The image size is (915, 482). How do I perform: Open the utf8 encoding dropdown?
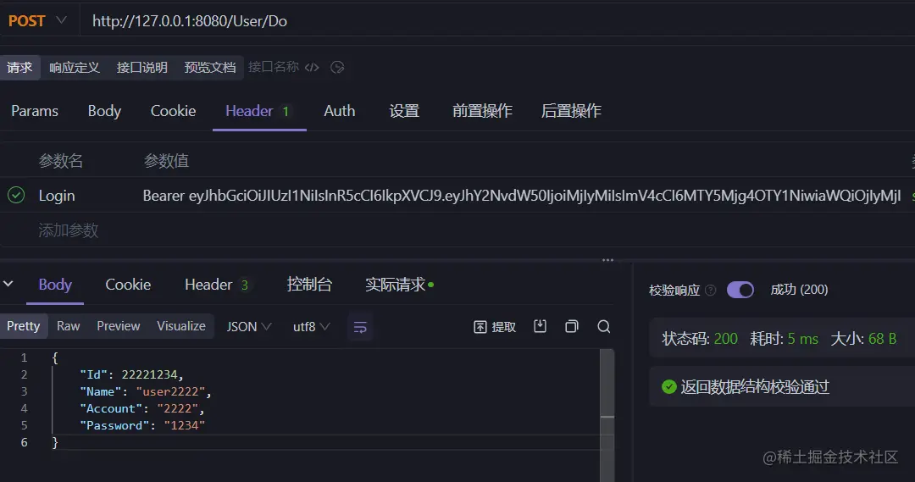[x=312, y=327]
